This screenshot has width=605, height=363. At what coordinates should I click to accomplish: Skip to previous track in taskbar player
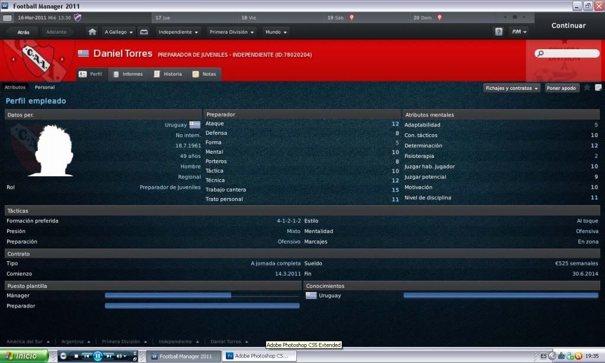(86, 356)
